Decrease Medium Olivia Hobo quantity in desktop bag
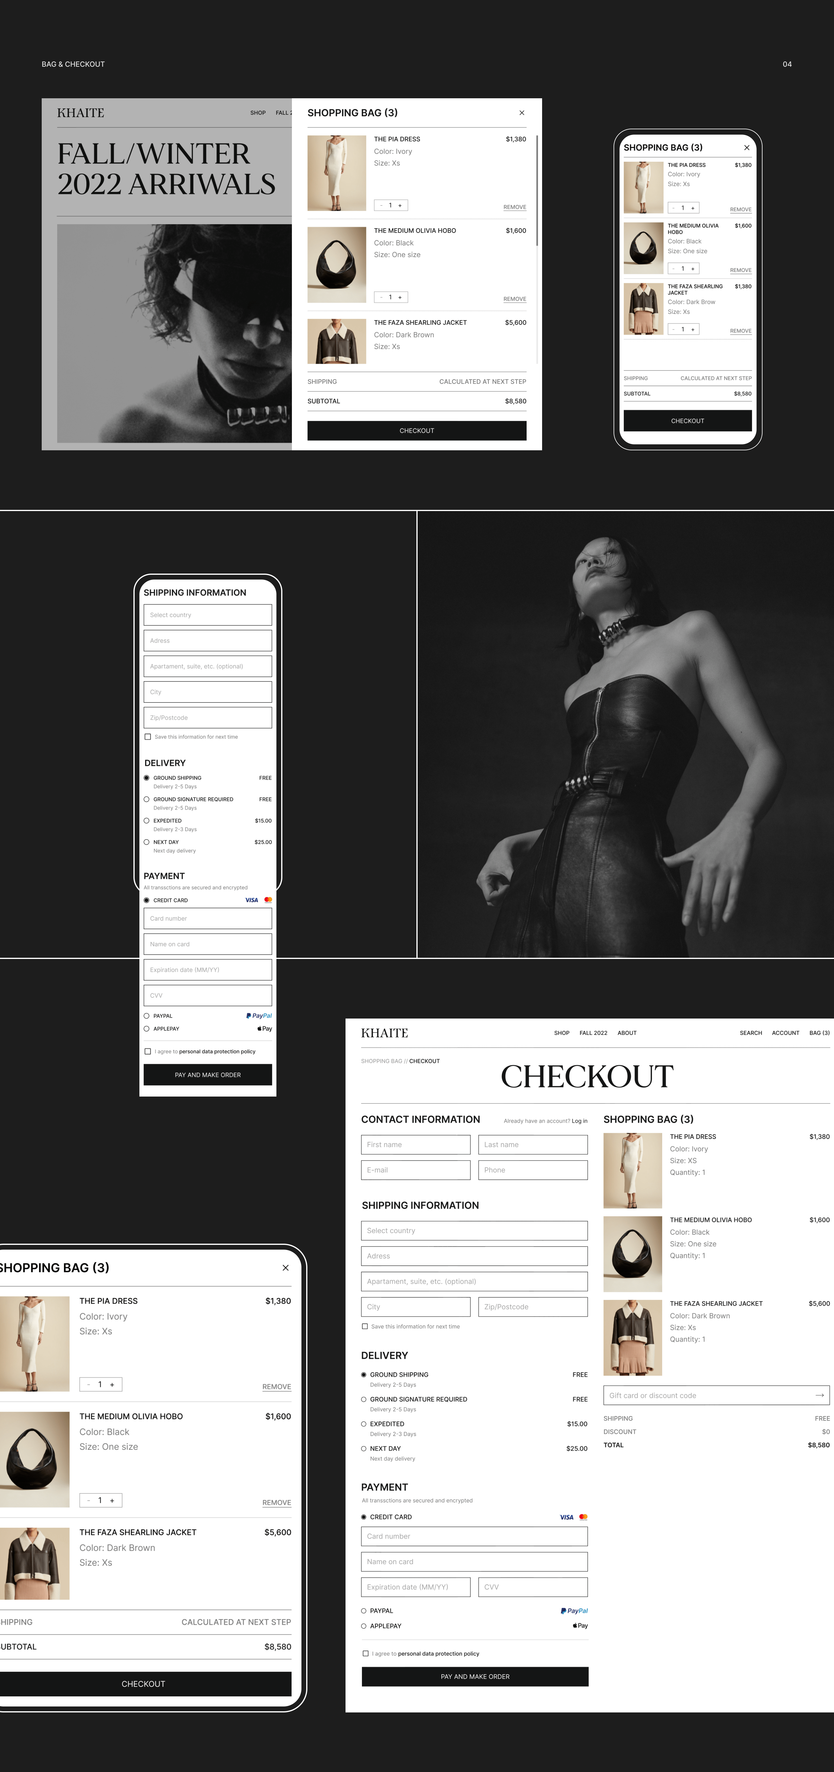The height and width of the screenshot is (1772, 834). click(x=381, y=297)
